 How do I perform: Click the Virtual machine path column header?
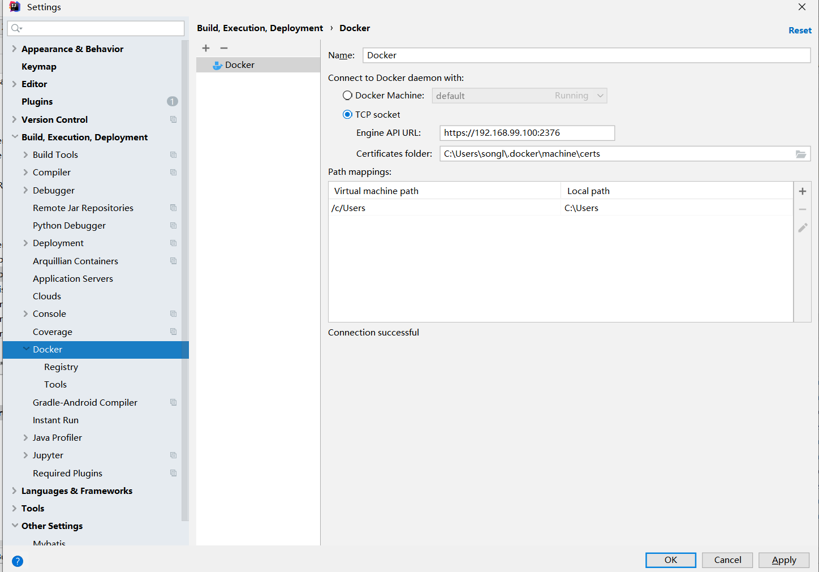(445, 191)
